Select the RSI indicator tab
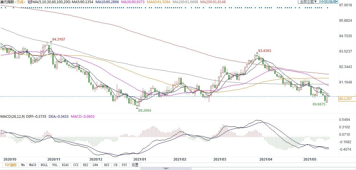 pos(107,165)
